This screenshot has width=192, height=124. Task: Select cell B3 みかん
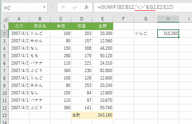click(x=40, y=41)
